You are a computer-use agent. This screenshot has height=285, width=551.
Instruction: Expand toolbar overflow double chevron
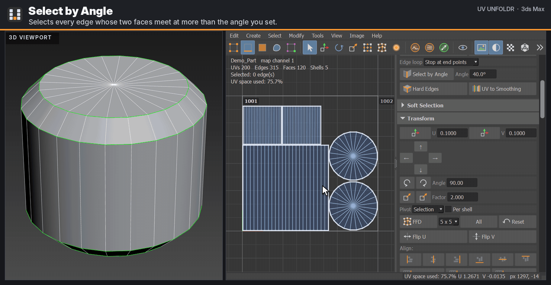tap(540, 47)
